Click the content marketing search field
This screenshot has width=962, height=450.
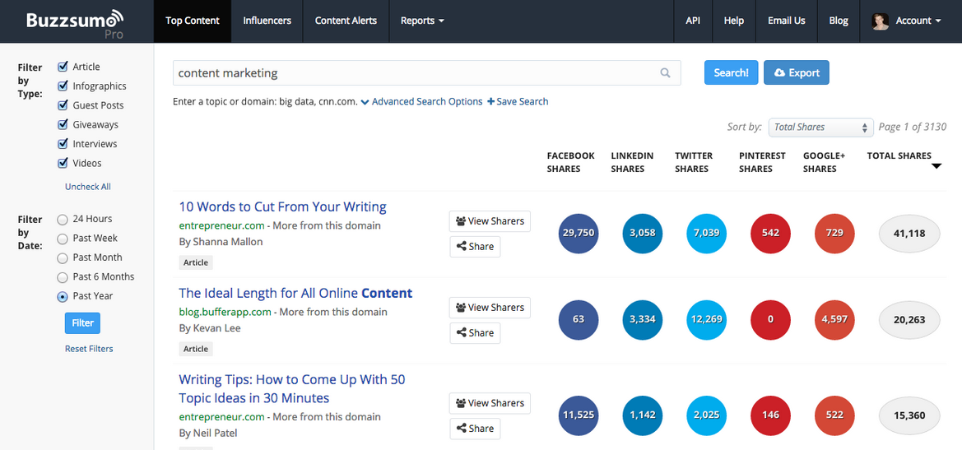[x=416, y=73]
